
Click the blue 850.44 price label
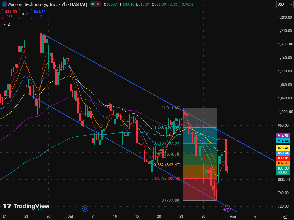pos(283,153)
